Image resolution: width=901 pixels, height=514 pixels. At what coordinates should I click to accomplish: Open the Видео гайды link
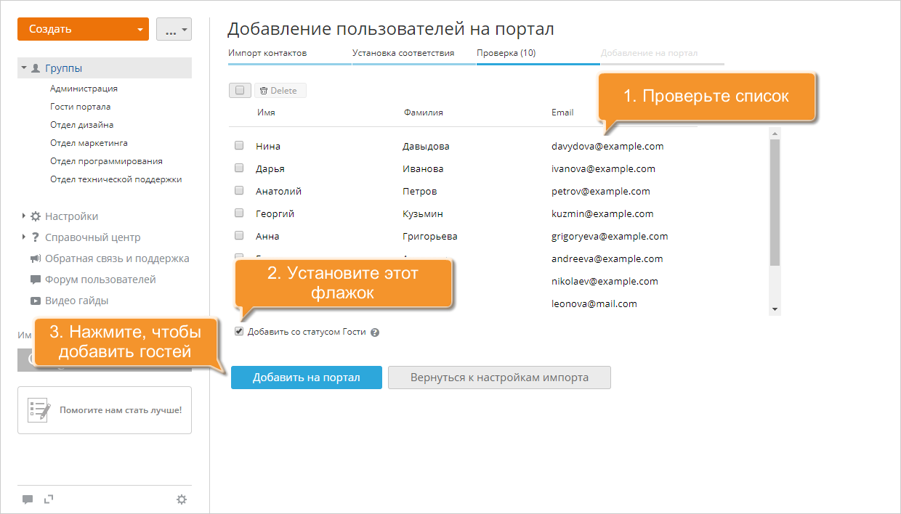(77, 301)
